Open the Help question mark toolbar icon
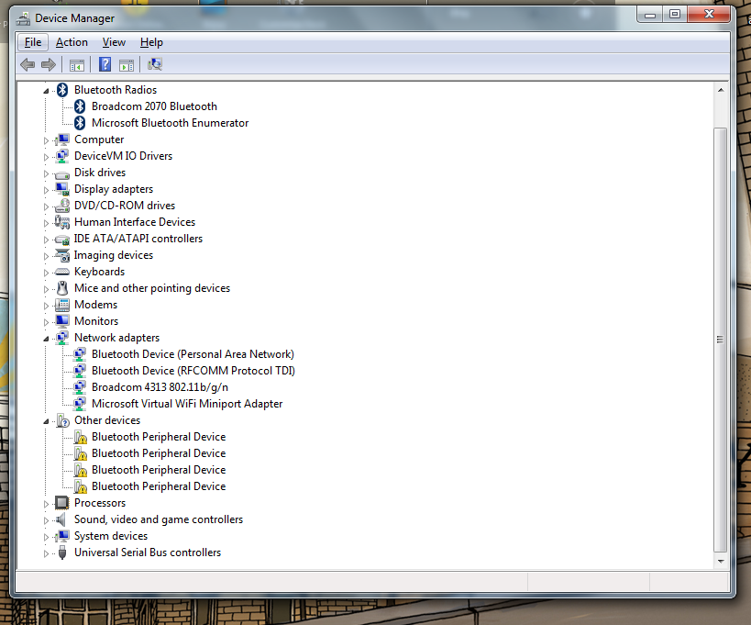751x625 pixels. point(105,64)
